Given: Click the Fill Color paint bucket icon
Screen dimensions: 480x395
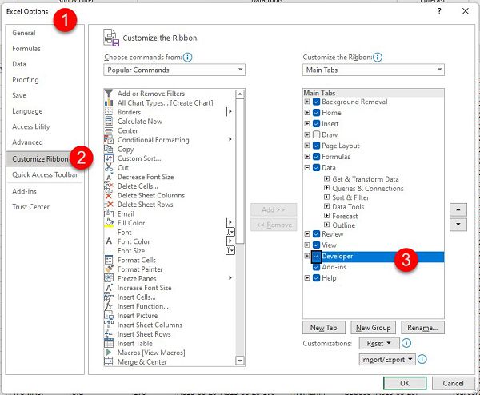Looking at the screenshot, I should coord(108,223).
